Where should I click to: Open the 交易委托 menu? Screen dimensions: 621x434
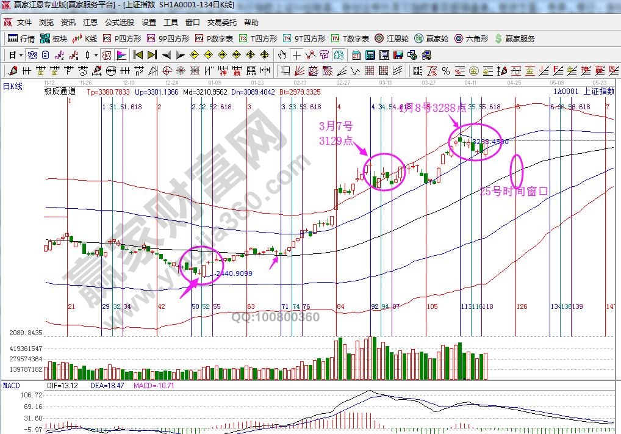point(222,23)
